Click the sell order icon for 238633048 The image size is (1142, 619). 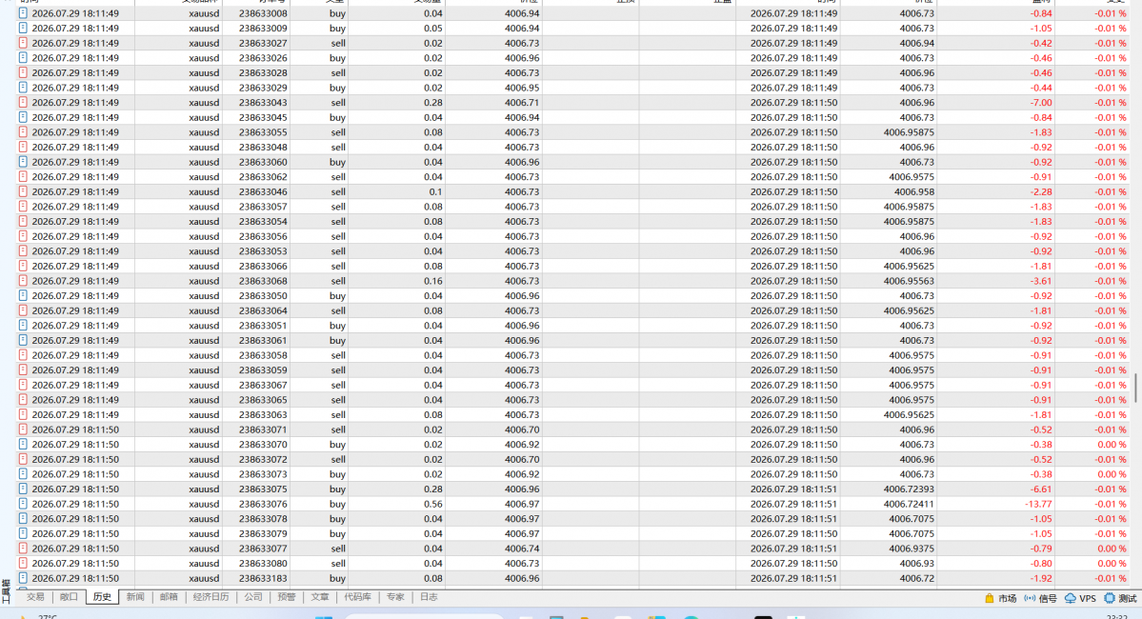(x=23, y=147)
